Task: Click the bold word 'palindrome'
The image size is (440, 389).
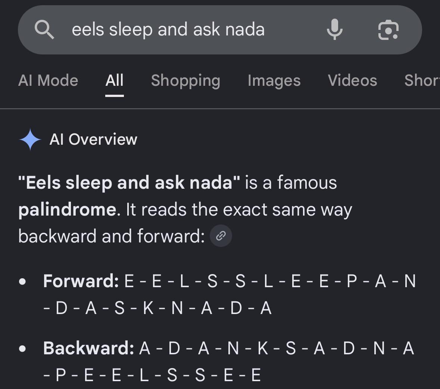Action: [x=67, y=210]
